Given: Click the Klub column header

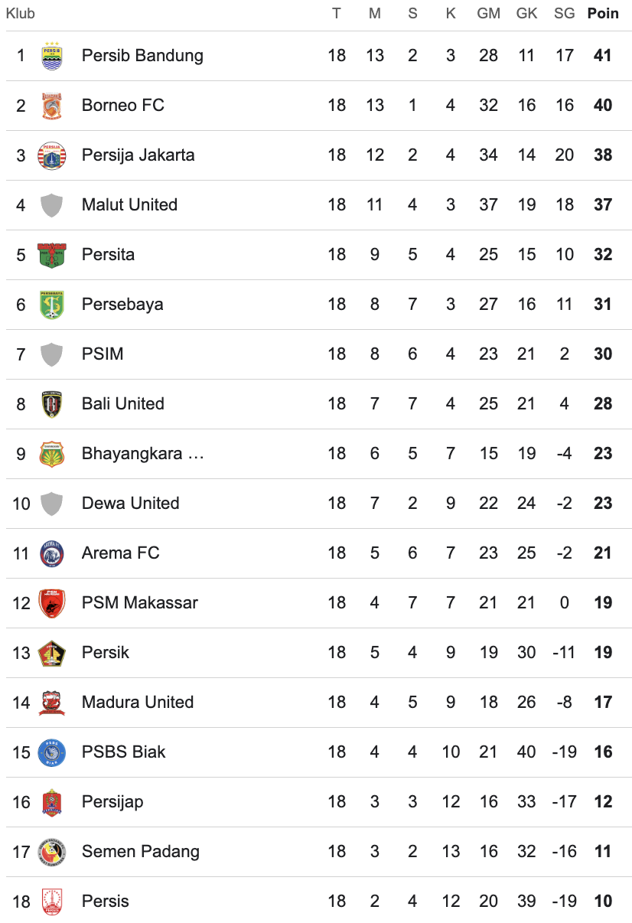Looking at the screenshot, I should tap(21, 14).
